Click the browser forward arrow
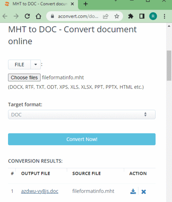 [x=16, y=16]
